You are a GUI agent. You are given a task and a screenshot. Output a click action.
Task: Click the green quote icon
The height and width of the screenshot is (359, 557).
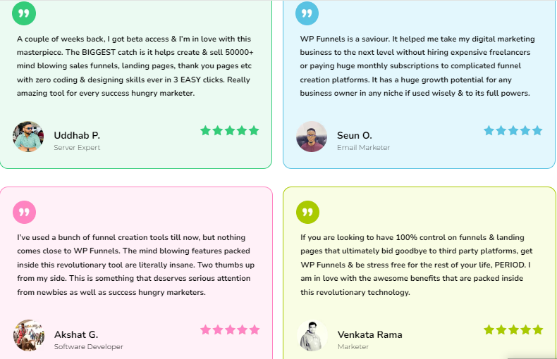[x=24, y=13]
